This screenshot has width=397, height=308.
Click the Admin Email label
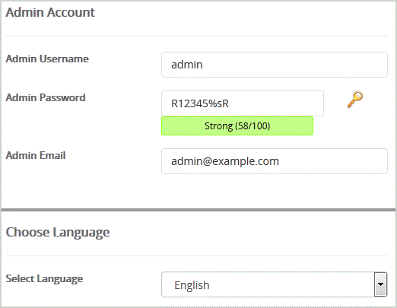(36, 155)
